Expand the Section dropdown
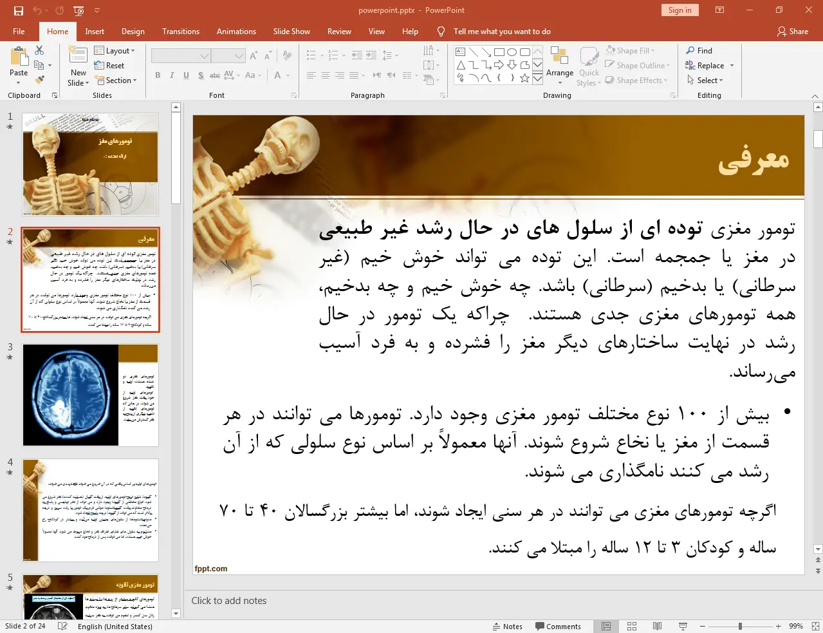 click(116, 80)
